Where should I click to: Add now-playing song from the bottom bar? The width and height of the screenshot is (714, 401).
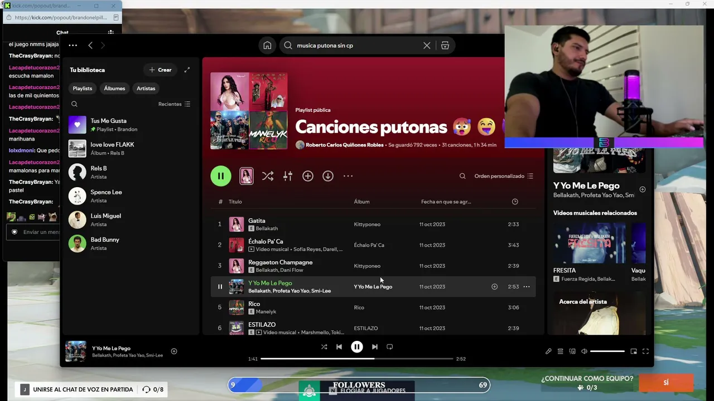pyautogui.click(x=174, y=351)
